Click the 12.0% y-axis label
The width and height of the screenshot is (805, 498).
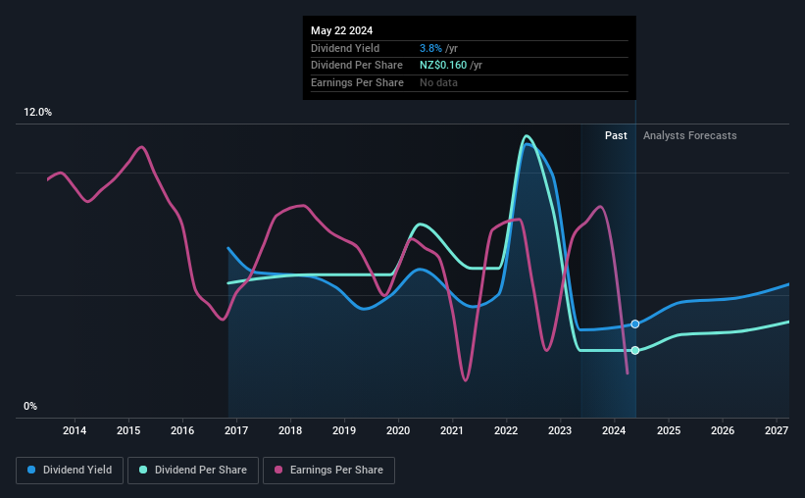tap(37, 113)
